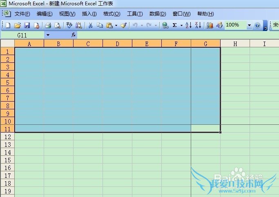The width and height of the screenshot is (279, 197).
Task: Open Help with the question mark icon
Action: click(x=257, y=25)
